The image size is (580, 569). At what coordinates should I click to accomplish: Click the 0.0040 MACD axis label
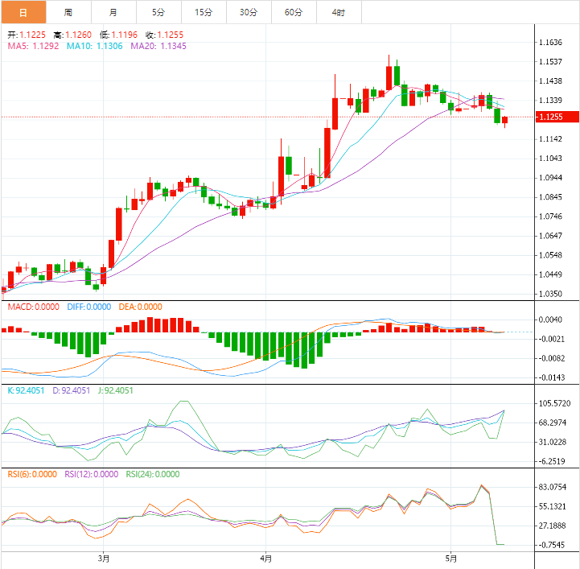[550, 320]
